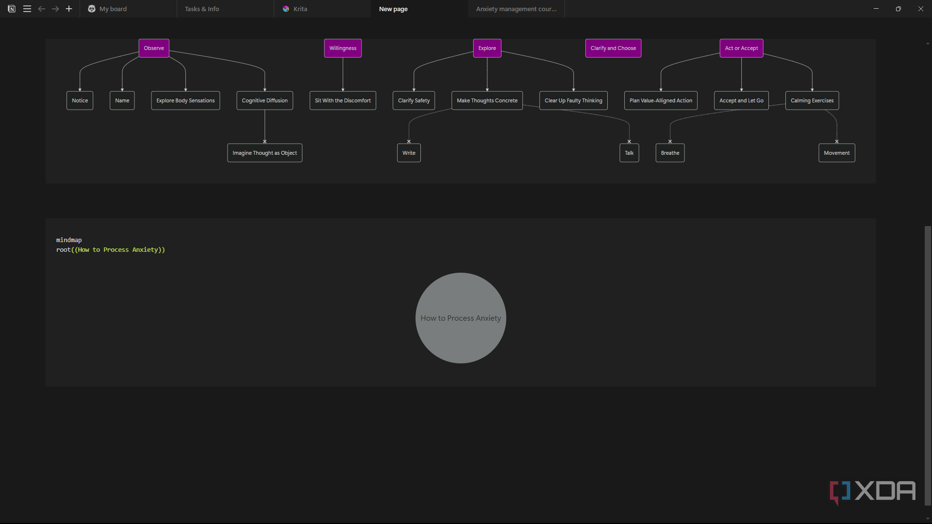Click the Clear Up Faulty Thinking box
932x524 pixels.
point(573,100)
